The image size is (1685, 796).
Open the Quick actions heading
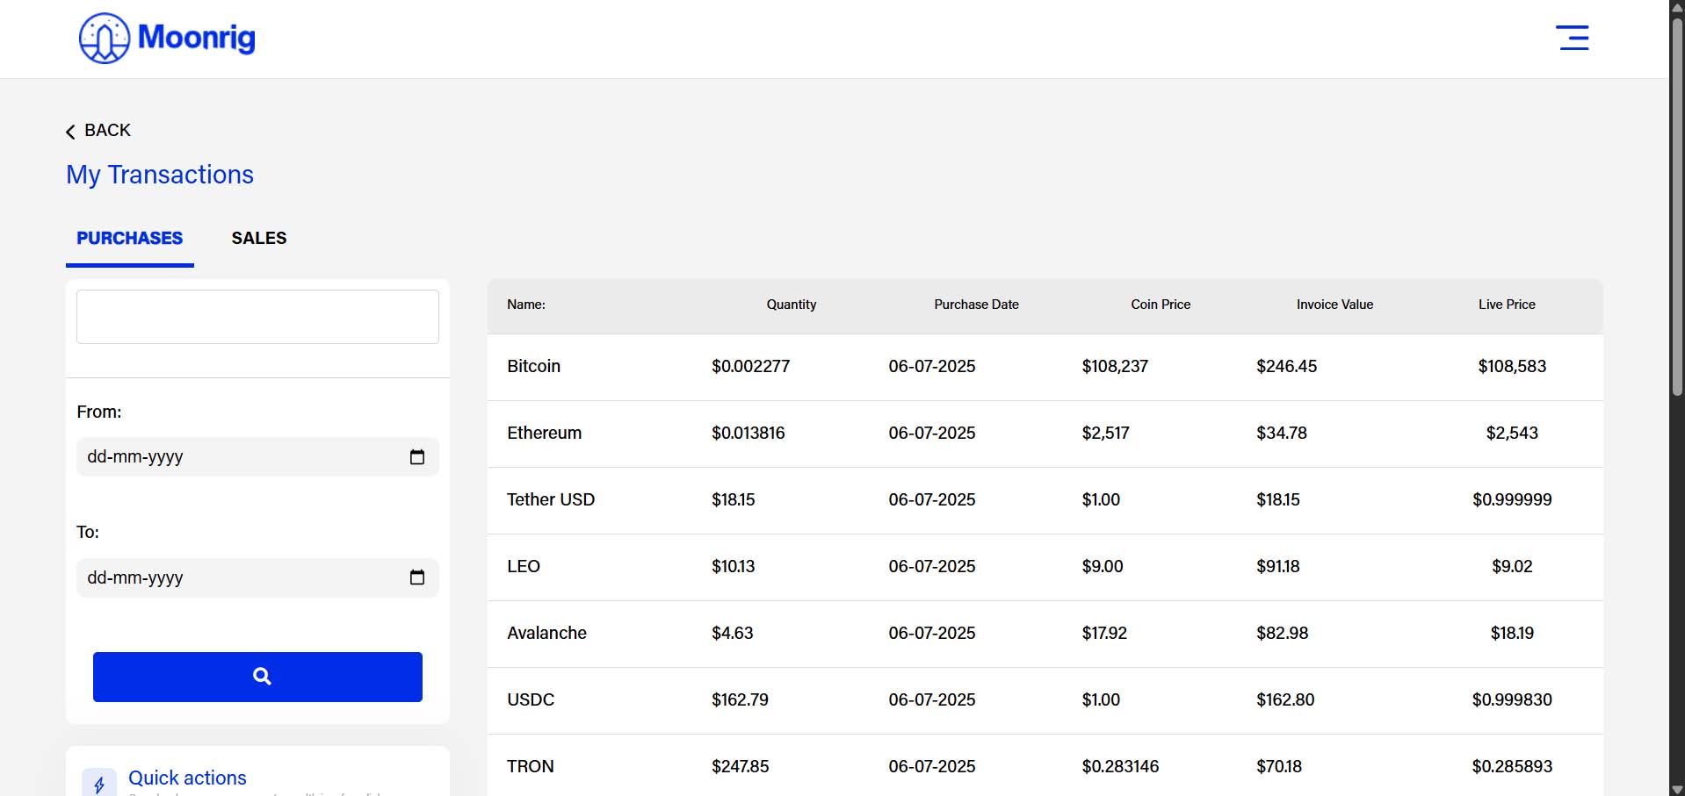point(187,778)
